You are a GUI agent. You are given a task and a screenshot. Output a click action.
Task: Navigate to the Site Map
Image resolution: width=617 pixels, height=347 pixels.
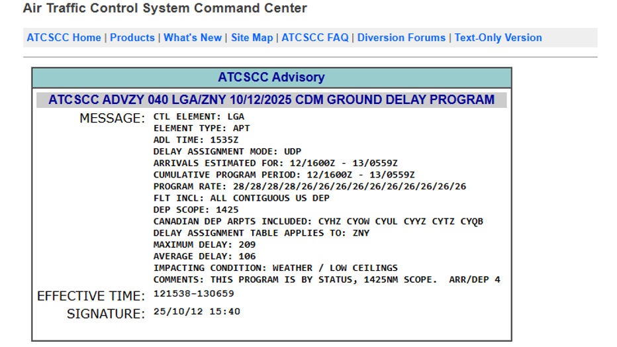click(252, 38)
